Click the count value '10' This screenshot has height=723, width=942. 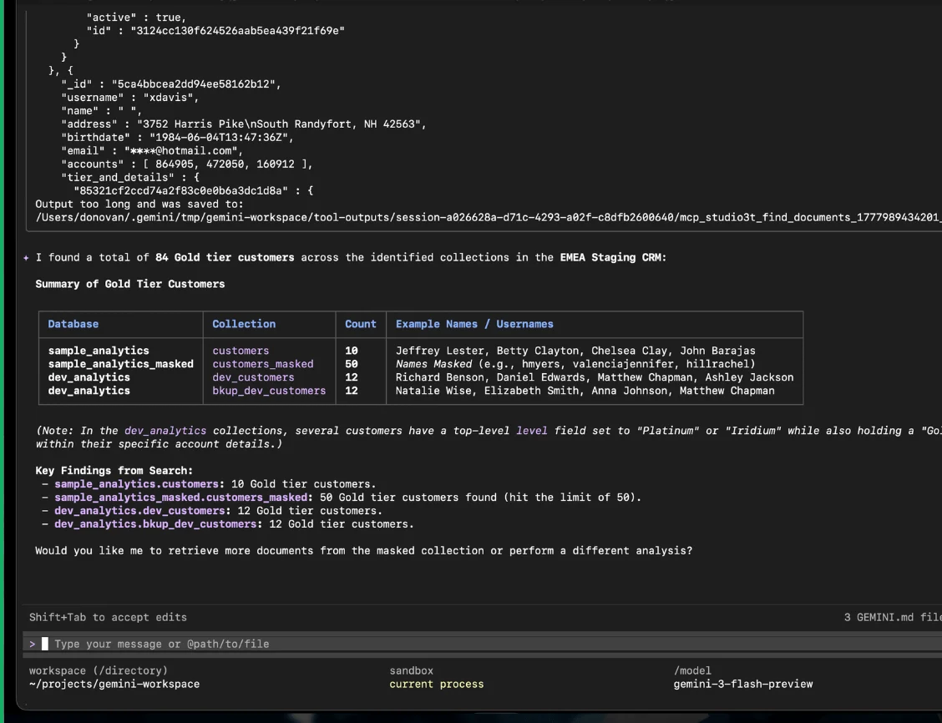tap(352, 351)
